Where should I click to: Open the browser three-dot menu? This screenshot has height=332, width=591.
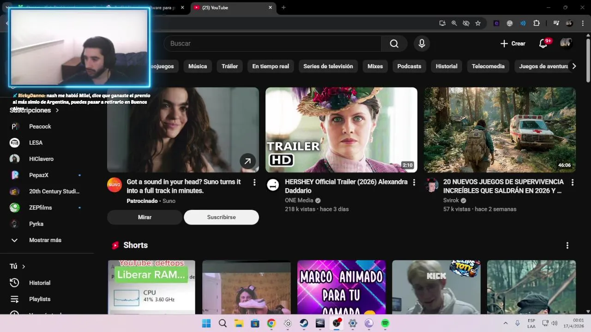(582, 23)
